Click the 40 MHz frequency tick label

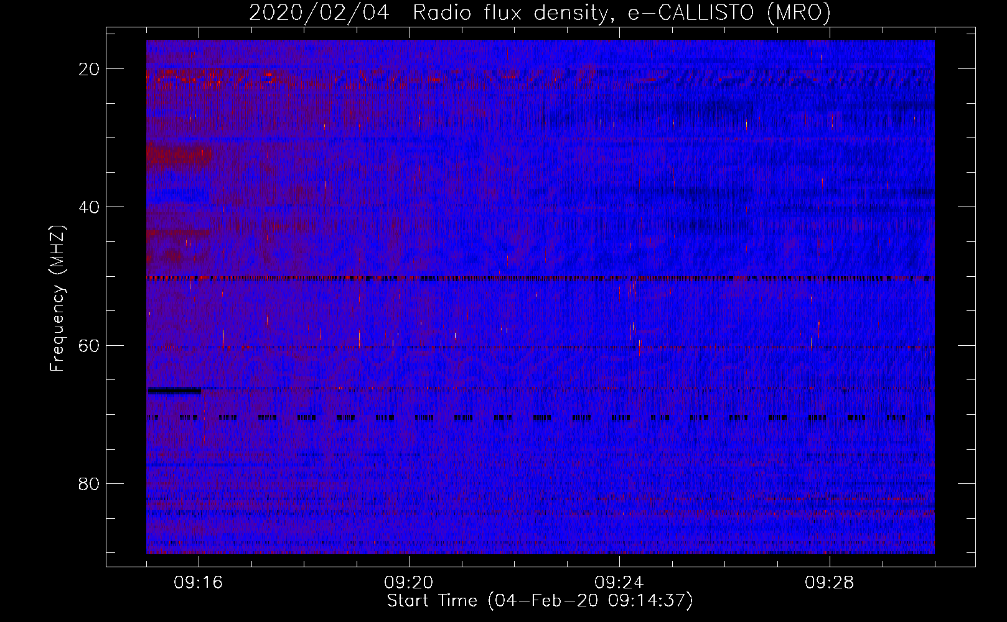(x=90, y=207)
